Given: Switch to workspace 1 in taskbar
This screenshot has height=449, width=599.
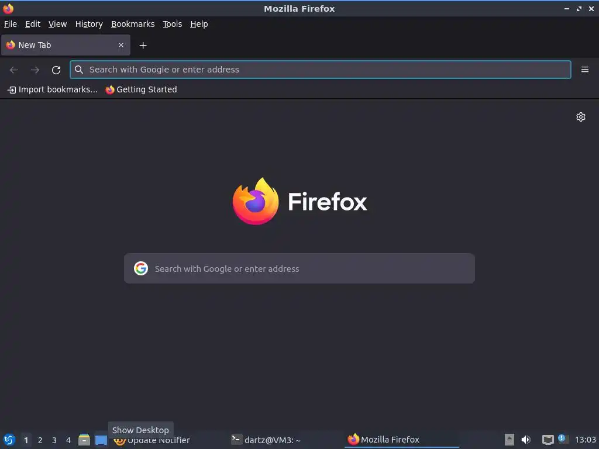Looking at the screenshot, I should pos(26,440).
